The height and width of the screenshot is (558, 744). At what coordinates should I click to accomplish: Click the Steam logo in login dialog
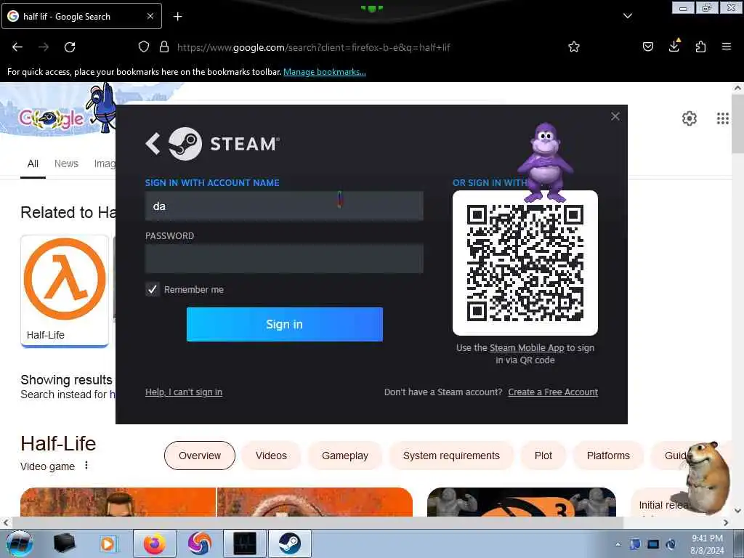(x=185, y=143)
